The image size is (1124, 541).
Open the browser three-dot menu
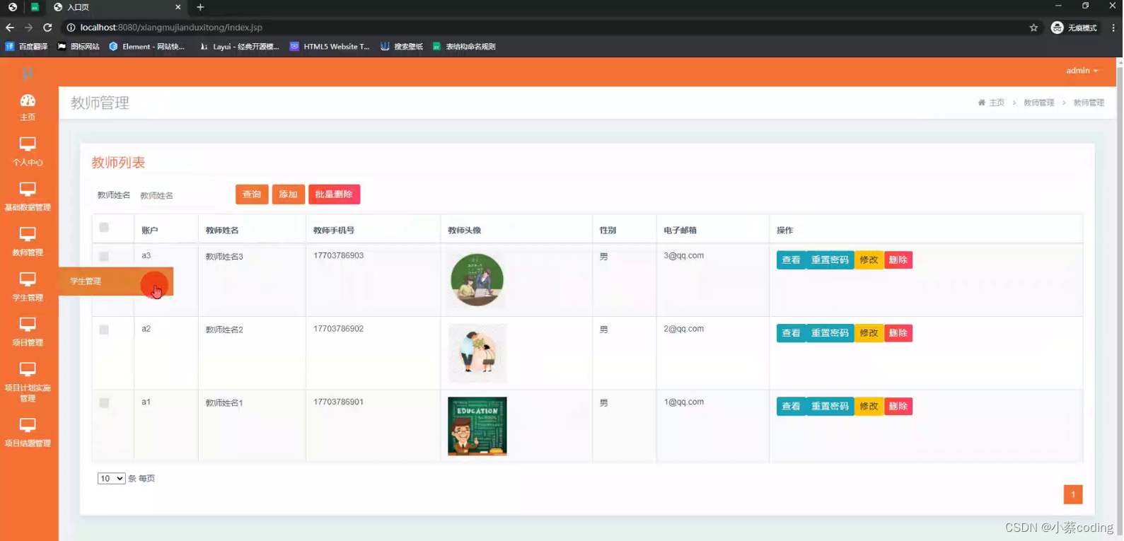click(x=1113, y=28)
